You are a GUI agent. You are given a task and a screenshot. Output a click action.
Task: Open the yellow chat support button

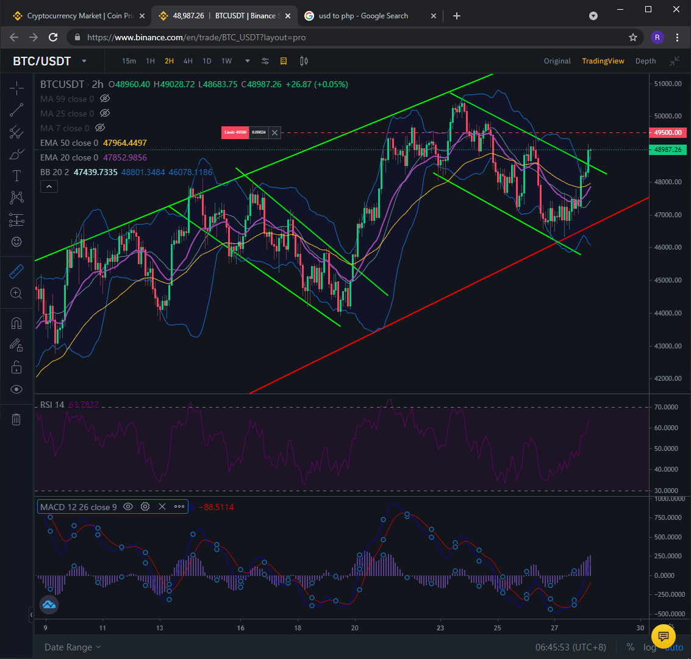[663, 636]
